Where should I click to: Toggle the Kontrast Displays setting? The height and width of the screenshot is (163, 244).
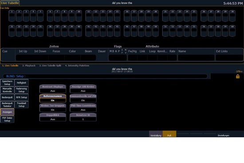tap(53, 89)
